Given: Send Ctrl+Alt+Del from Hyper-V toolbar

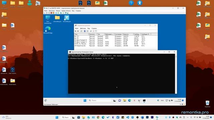Looking at the screenshot, I should click(x=44, y=13).
